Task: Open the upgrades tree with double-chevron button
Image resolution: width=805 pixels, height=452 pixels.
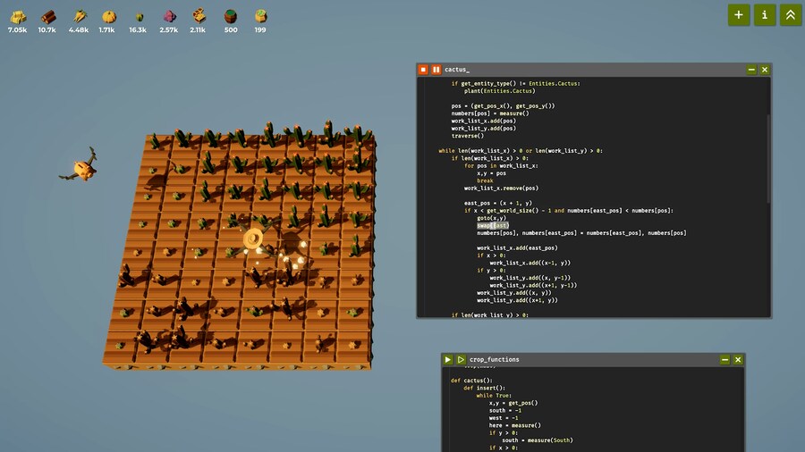Action: click(790, 14)
